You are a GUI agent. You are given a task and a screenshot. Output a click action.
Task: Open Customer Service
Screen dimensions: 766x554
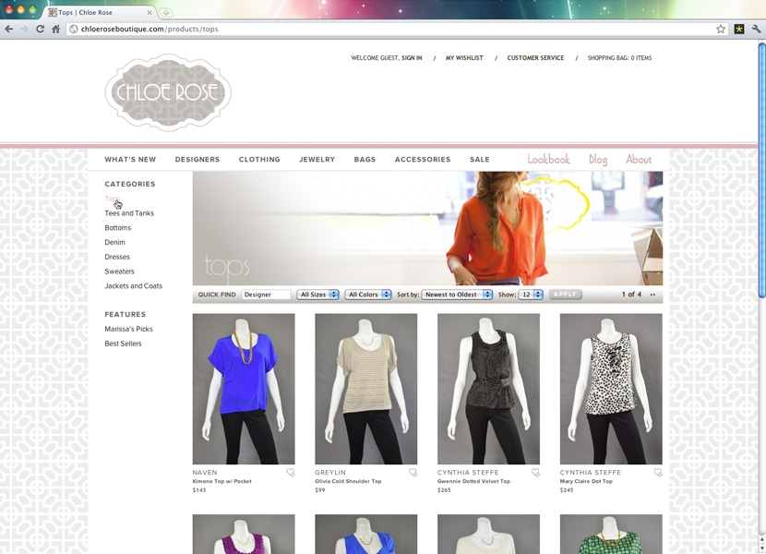tap(535, 57)
